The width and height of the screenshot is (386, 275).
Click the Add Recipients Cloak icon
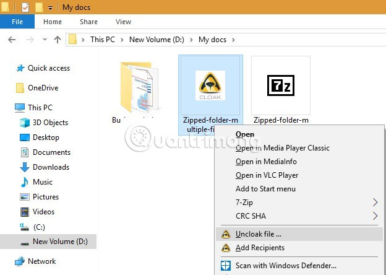226,248
